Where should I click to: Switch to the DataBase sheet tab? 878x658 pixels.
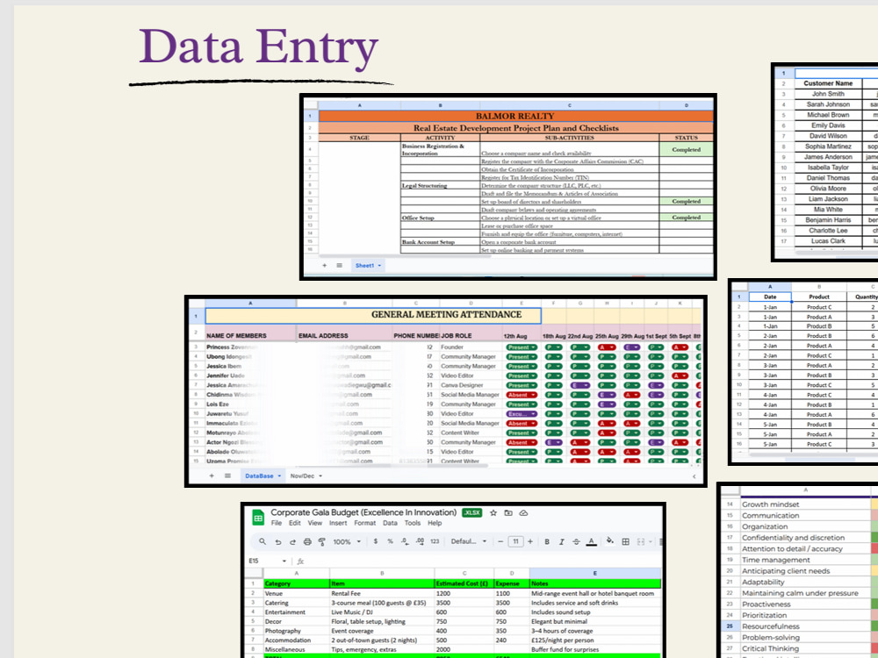259,476
